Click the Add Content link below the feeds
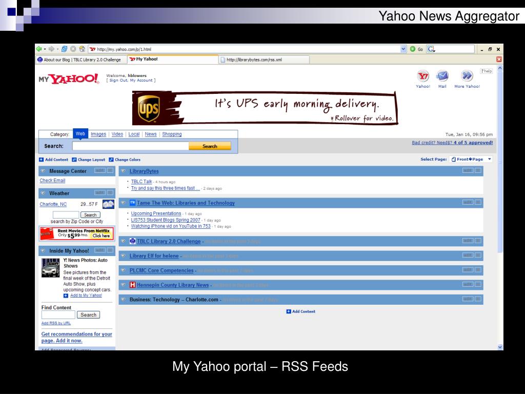The width and height of the screenshot is (525, 394). [x=300, y=311]
